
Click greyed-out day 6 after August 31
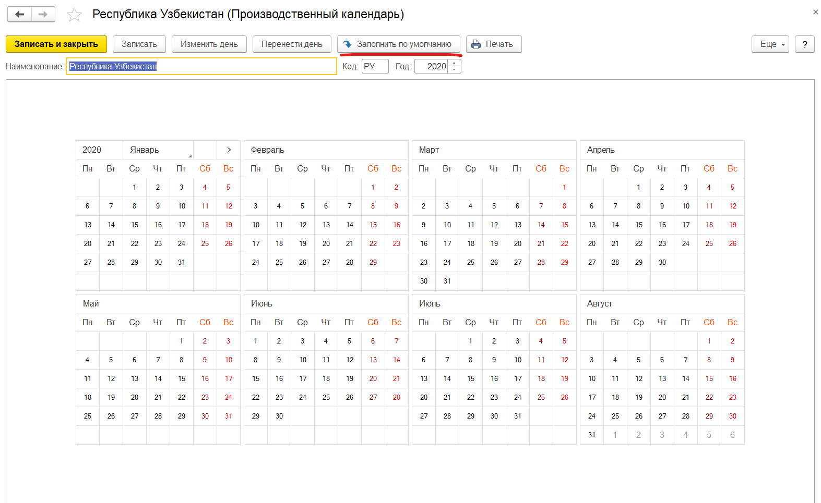(733, 435)
